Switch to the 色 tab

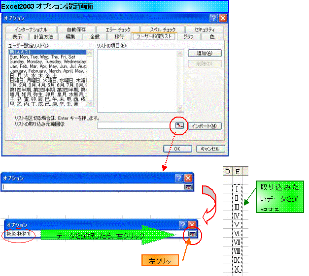click(x=212, y=36)
